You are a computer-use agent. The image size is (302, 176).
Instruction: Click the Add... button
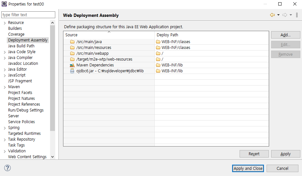pyautogui.click(x=285, y=35)
